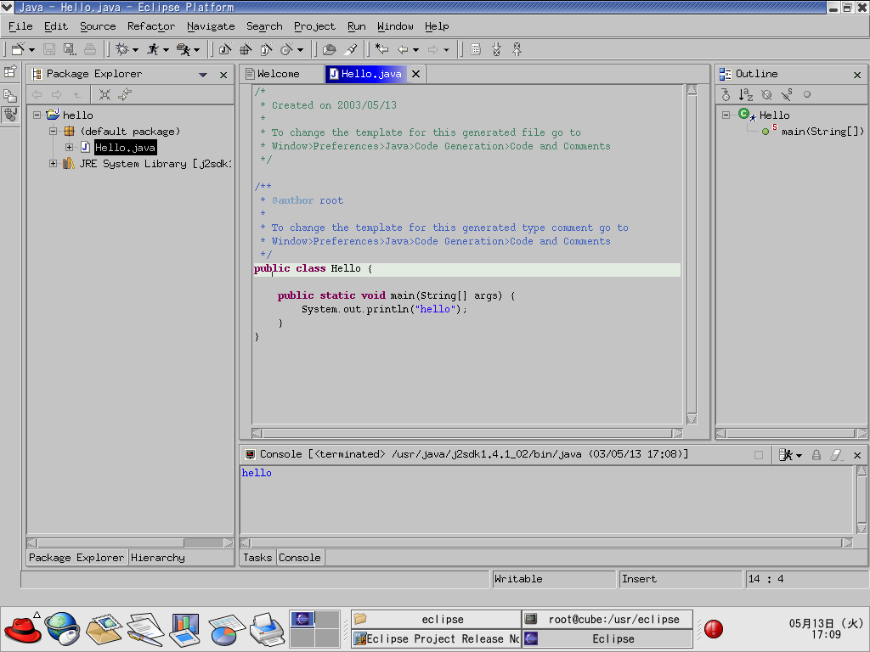The width and height of the screenshot is (870, 652).
Task: Toggle Go Into Top Level Type in Outline
Action: click(726, 94)
